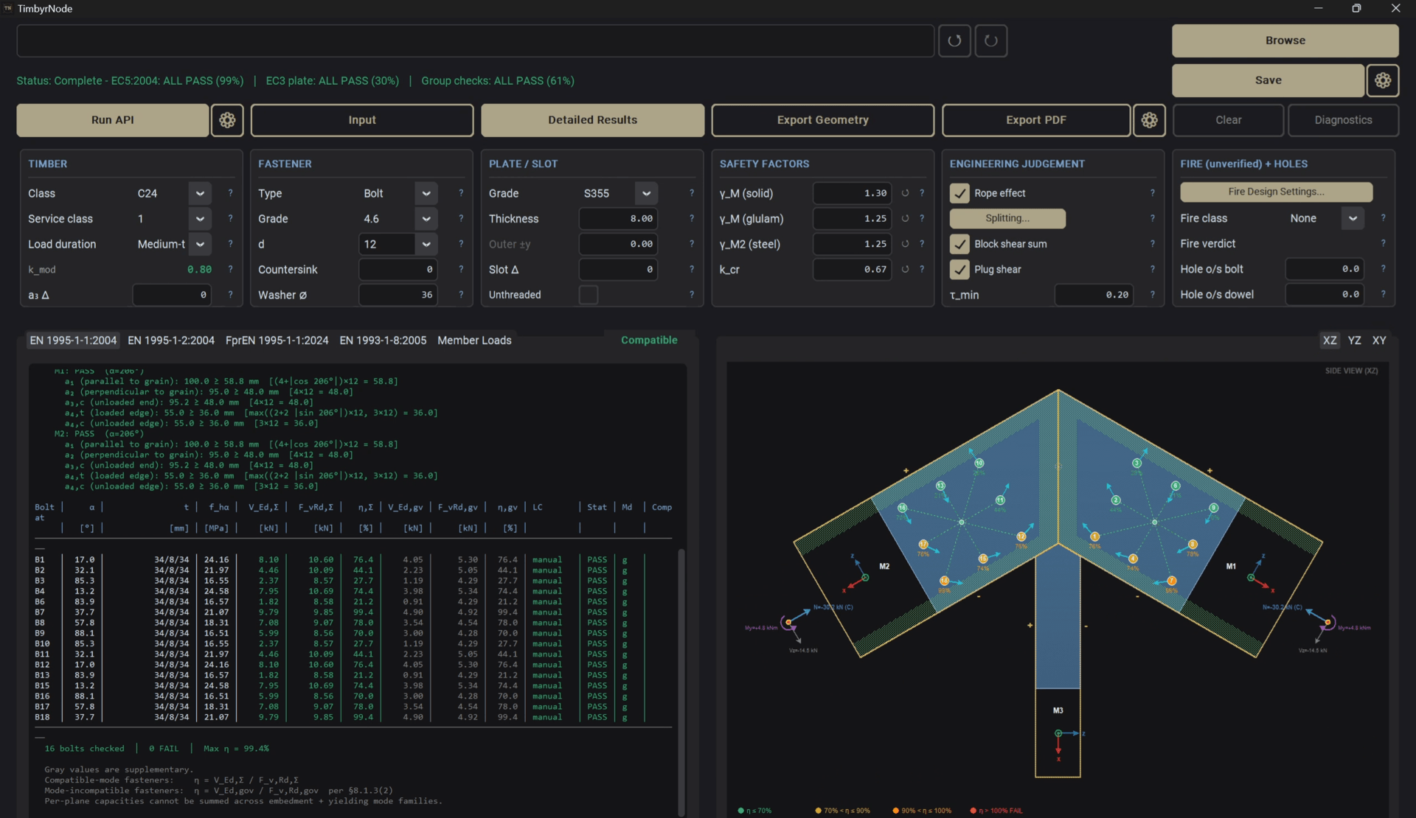This screenshot has width=1416, height=818.
Task: Enable the Unthreaded checkbox
Action: pyautogui.click(x=589, y=295)
